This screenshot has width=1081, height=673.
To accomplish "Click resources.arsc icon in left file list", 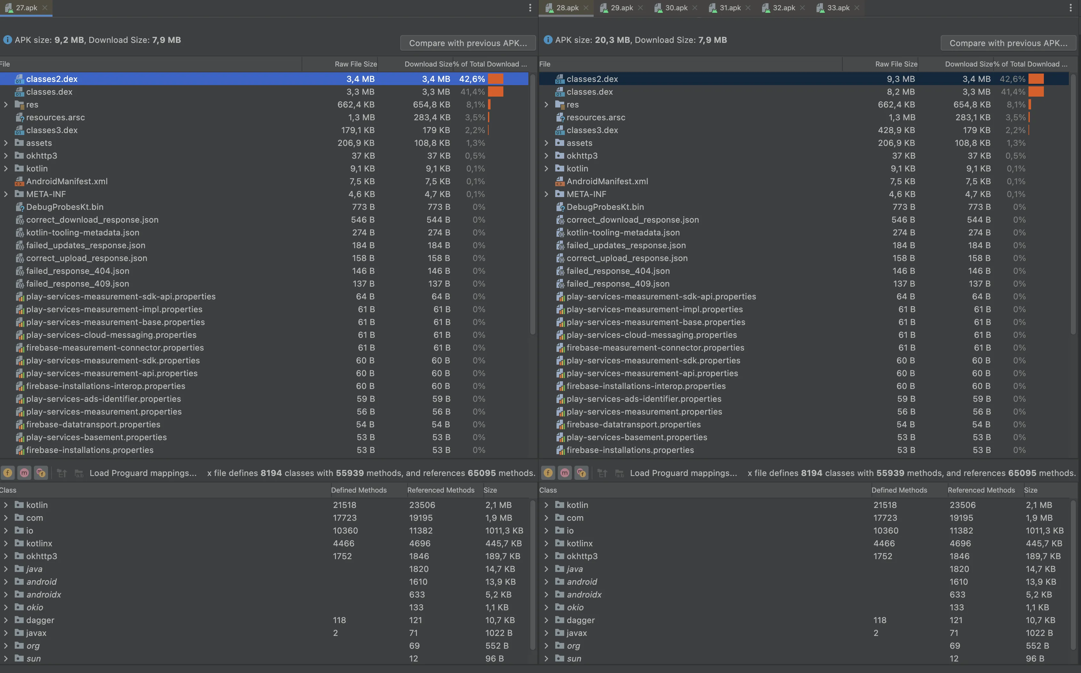I will pyautogui.click(x=20, y=117).
